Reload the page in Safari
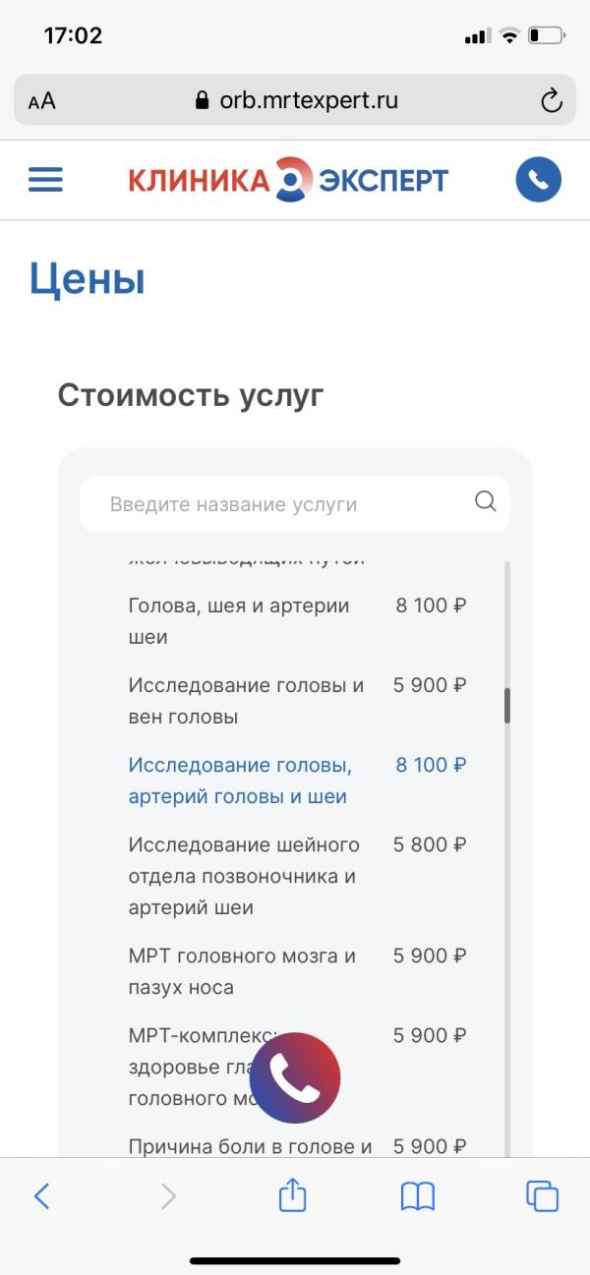Image resolution: width=590 pixels, height=1275 pixels. [x=551, y=100]
